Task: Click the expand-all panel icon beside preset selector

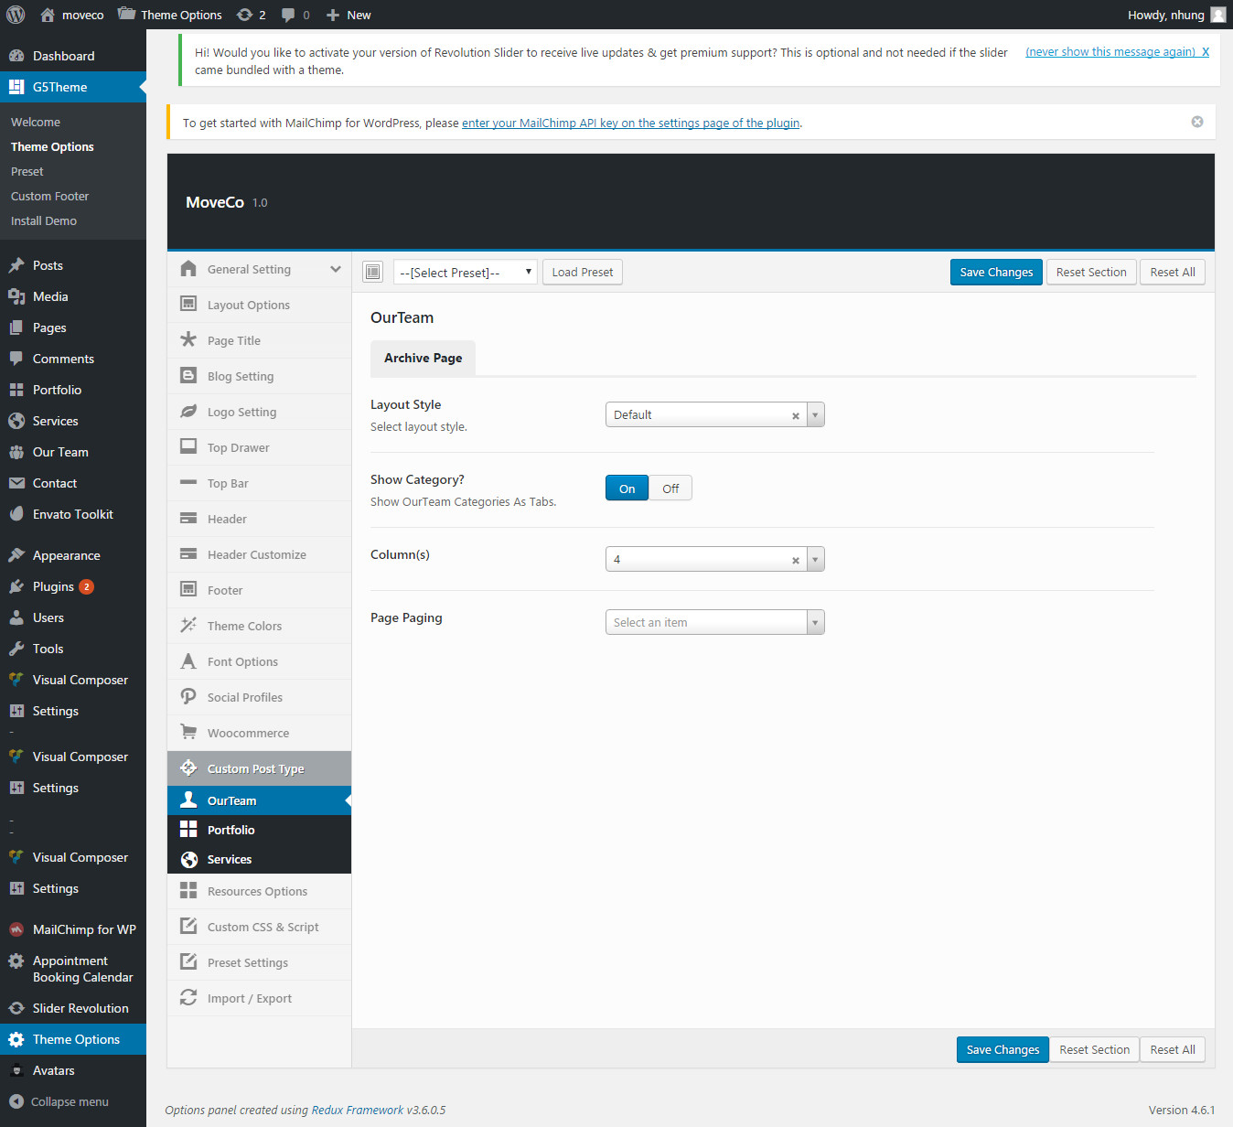Action: (x=372, y=272)
